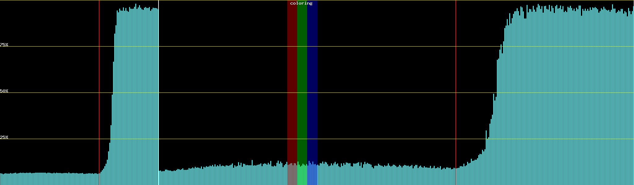The width and height of the screenshot is (634, 185).
Task: Select blue histogram bars under the blue band
Action: [x=312, y=175]
